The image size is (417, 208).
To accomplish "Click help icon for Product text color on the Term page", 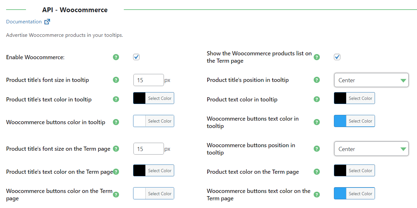I will click(317, 172).
